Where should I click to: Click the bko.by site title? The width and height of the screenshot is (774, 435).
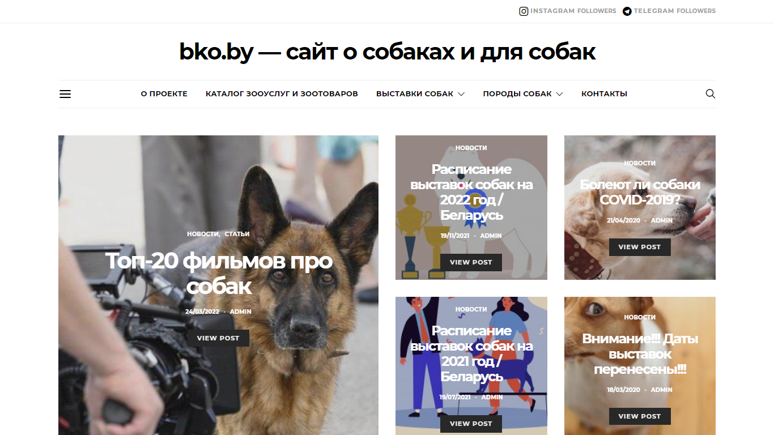pyautogui.click(x=387, y=52)
